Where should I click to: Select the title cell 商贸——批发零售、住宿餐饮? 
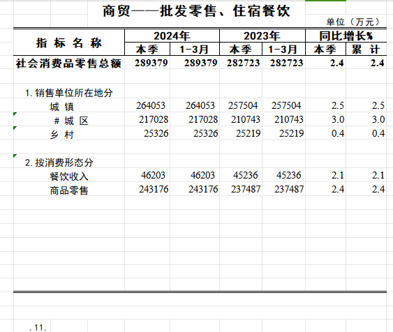click(x=197, y=11)
